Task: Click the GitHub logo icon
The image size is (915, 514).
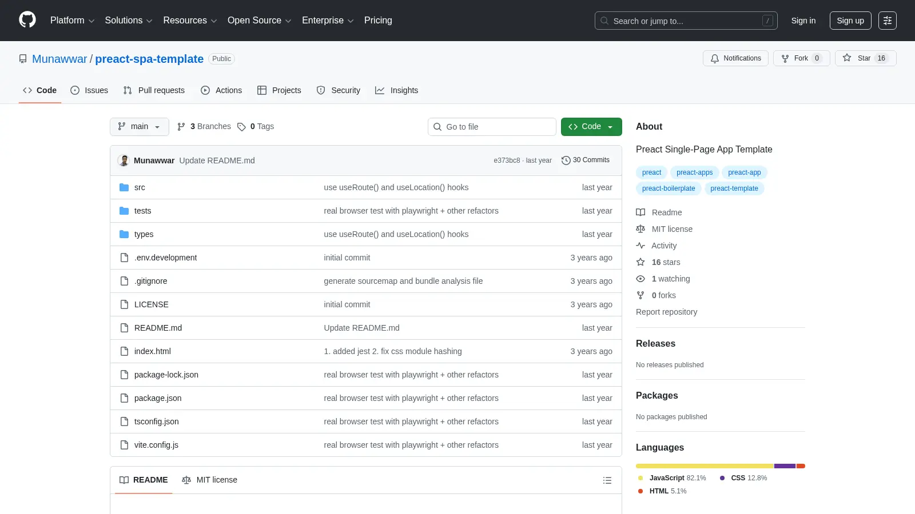Action: click(x=27, y=20)
